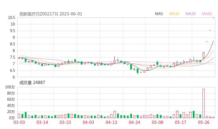Click the 6.5 price axis value
The width and height of the screenshot is (218, 129).
tap(12, 70)
